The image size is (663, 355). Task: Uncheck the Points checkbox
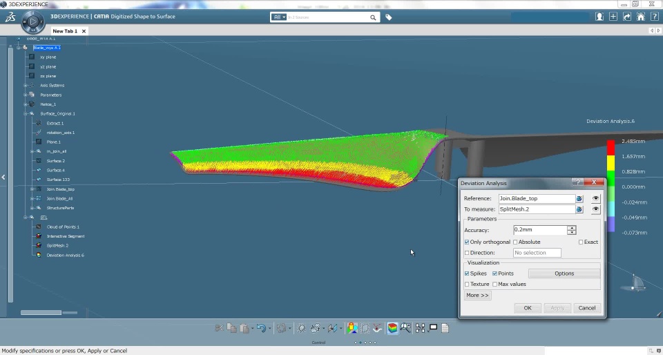494,274
